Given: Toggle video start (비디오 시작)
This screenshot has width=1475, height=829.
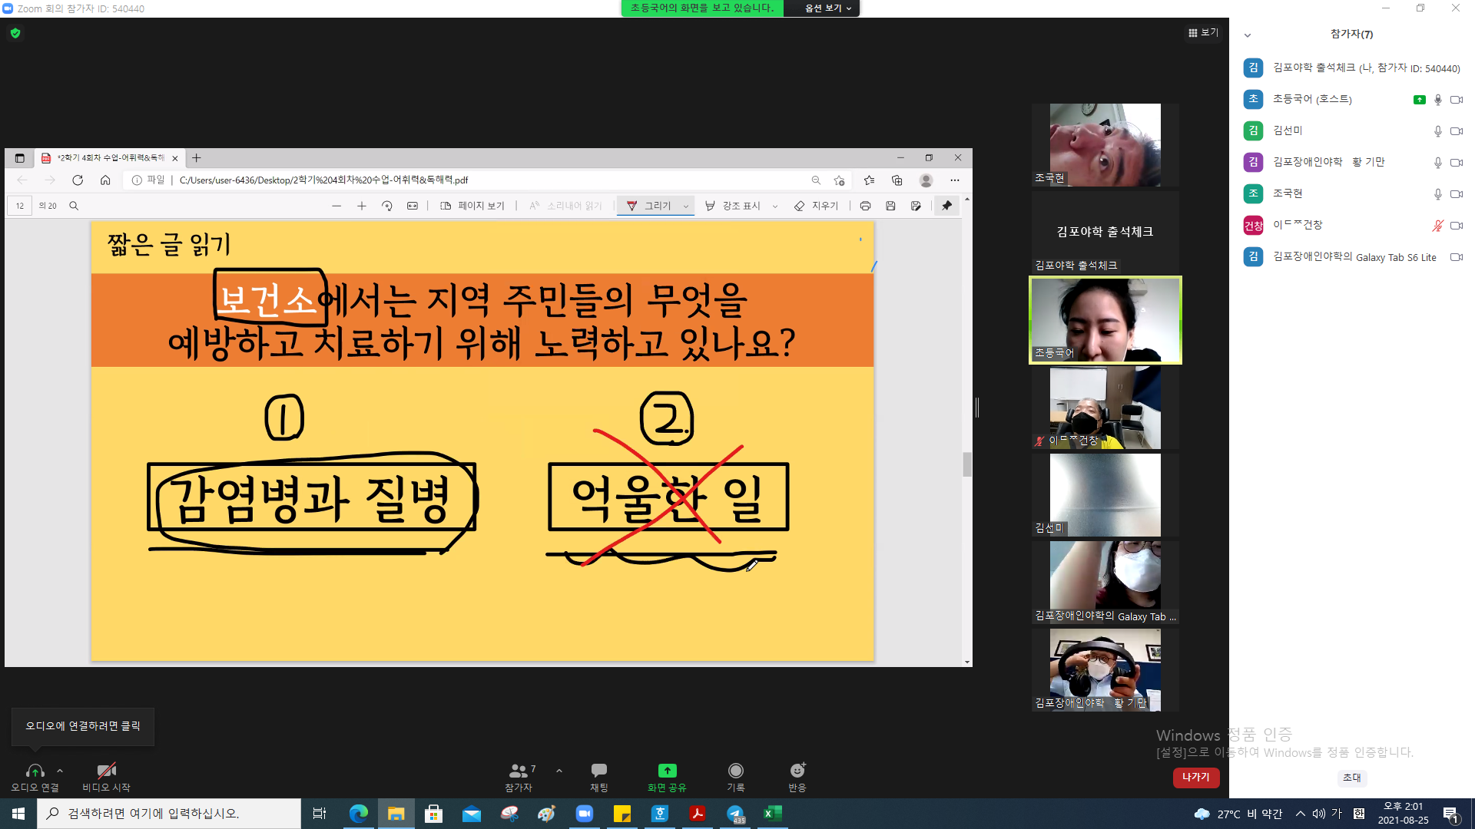Looking at the screenshot, I should click(106, 777).
